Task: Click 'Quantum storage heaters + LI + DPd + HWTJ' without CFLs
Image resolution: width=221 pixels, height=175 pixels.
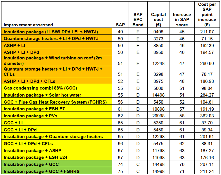Action: coord(51,39)
